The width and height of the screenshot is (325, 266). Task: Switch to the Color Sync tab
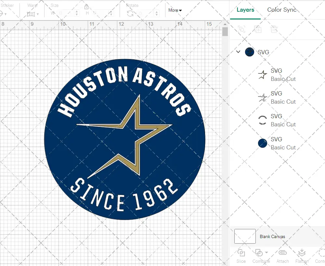[282, 10]
